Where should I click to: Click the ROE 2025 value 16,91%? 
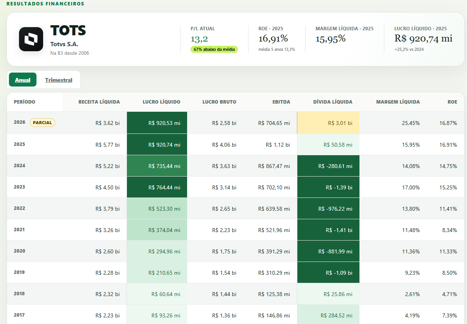[x=273, y=38]
